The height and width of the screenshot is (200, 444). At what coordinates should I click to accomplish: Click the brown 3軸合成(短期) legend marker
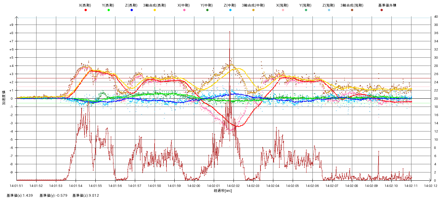pyautogui.click(x=352, y=10)
